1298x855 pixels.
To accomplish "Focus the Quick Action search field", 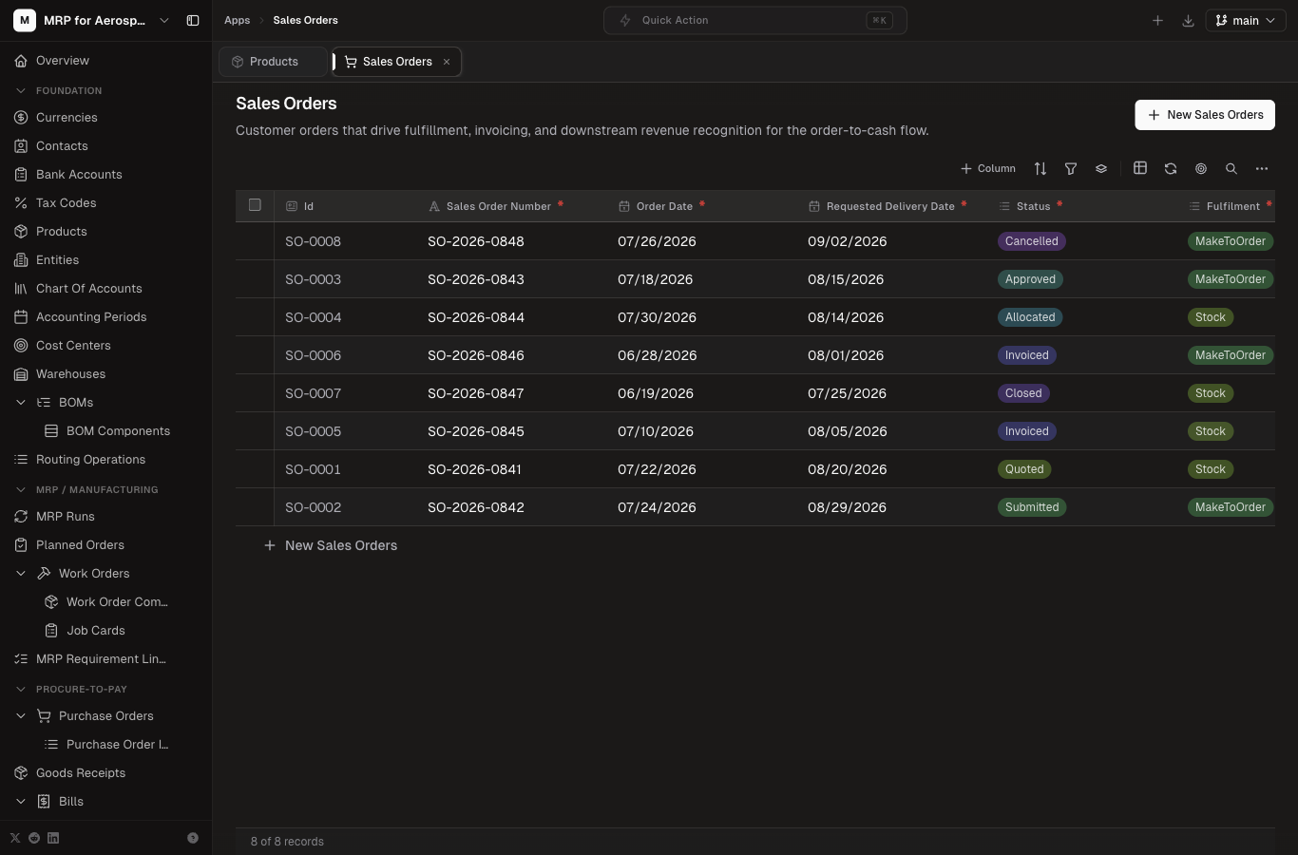I will pyautogui.click(x=754, y=20).
